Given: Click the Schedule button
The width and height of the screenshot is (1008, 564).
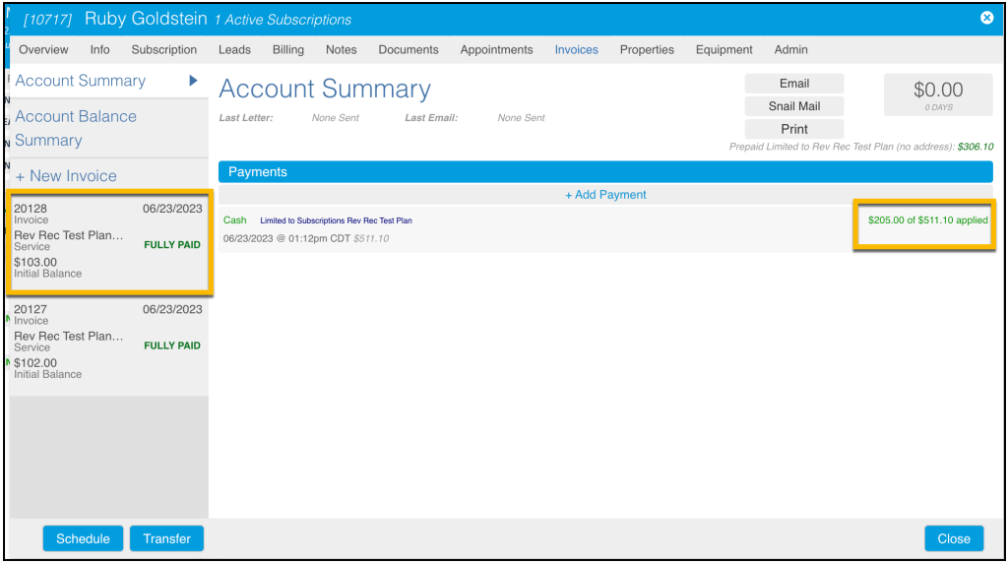Looking at the screenshot, I should point(83,538).
